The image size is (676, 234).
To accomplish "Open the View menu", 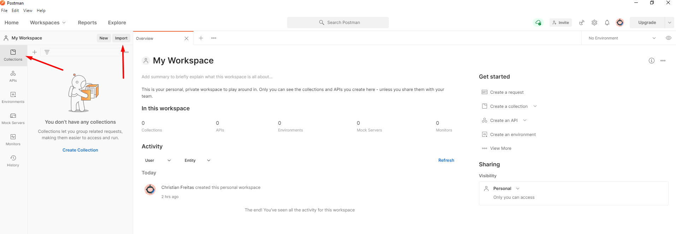I will (28, 11).
